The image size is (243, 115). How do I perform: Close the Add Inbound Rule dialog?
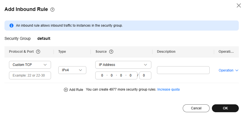[239, 6]
